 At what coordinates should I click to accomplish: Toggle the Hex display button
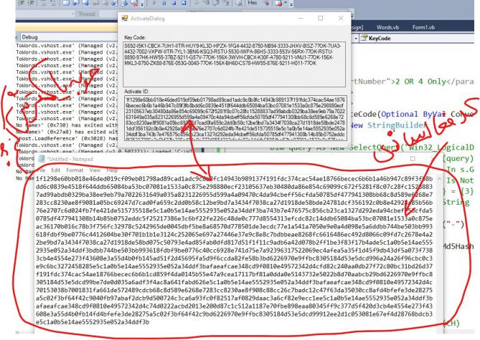click(253, 2)
